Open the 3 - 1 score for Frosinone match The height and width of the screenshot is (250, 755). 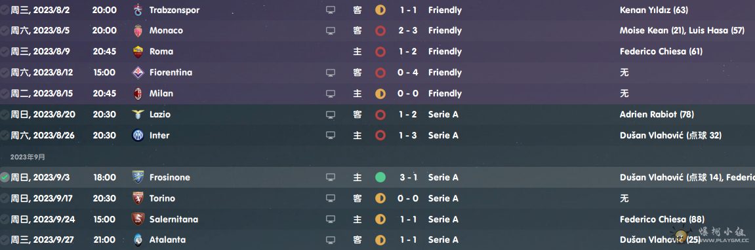click(408, 177)
